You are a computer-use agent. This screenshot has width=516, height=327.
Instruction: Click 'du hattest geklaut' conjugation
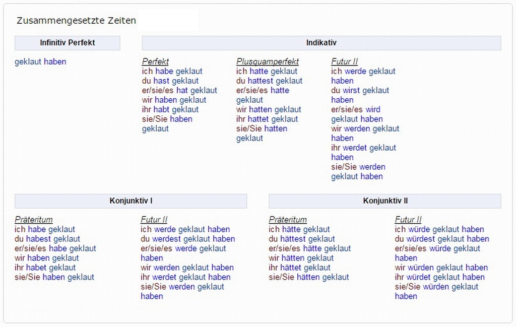270,81
